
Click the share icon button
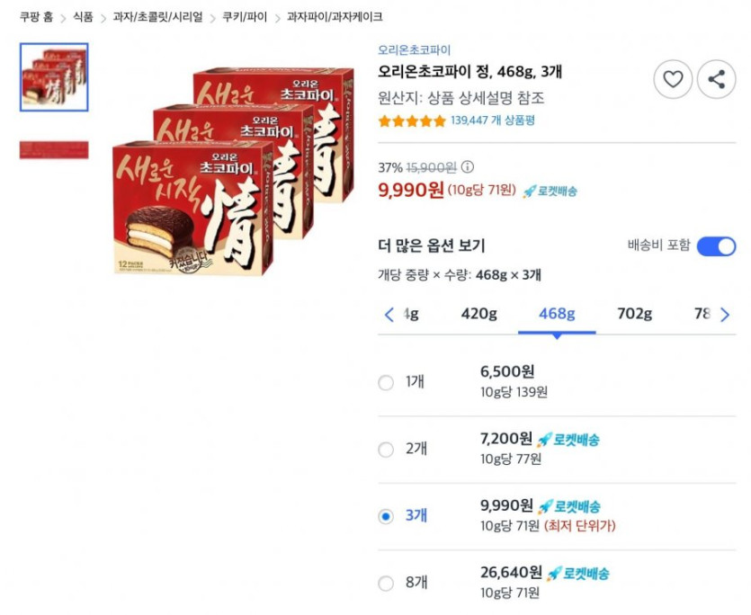[x=716, y=79]
